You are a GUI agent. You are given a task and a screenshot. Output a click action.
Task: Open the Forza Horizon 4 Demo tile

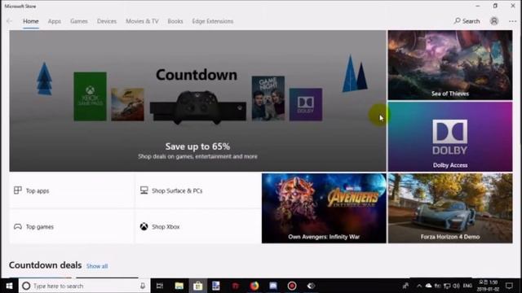click(450, 208)
